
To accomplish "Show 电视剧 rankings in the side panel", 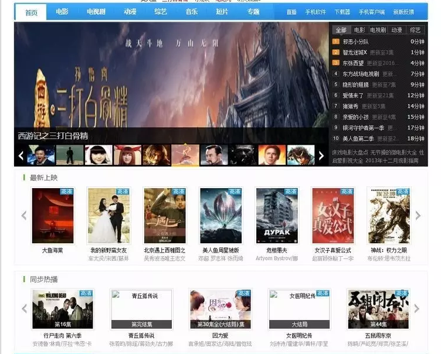I will point(378,30).
